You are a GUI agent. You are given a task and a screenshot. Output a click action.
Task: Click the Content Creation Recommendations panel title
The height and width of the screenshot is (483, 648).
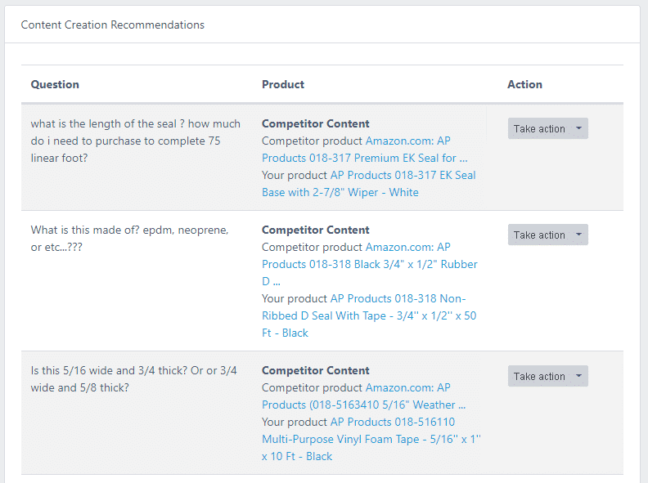[113, 25]
